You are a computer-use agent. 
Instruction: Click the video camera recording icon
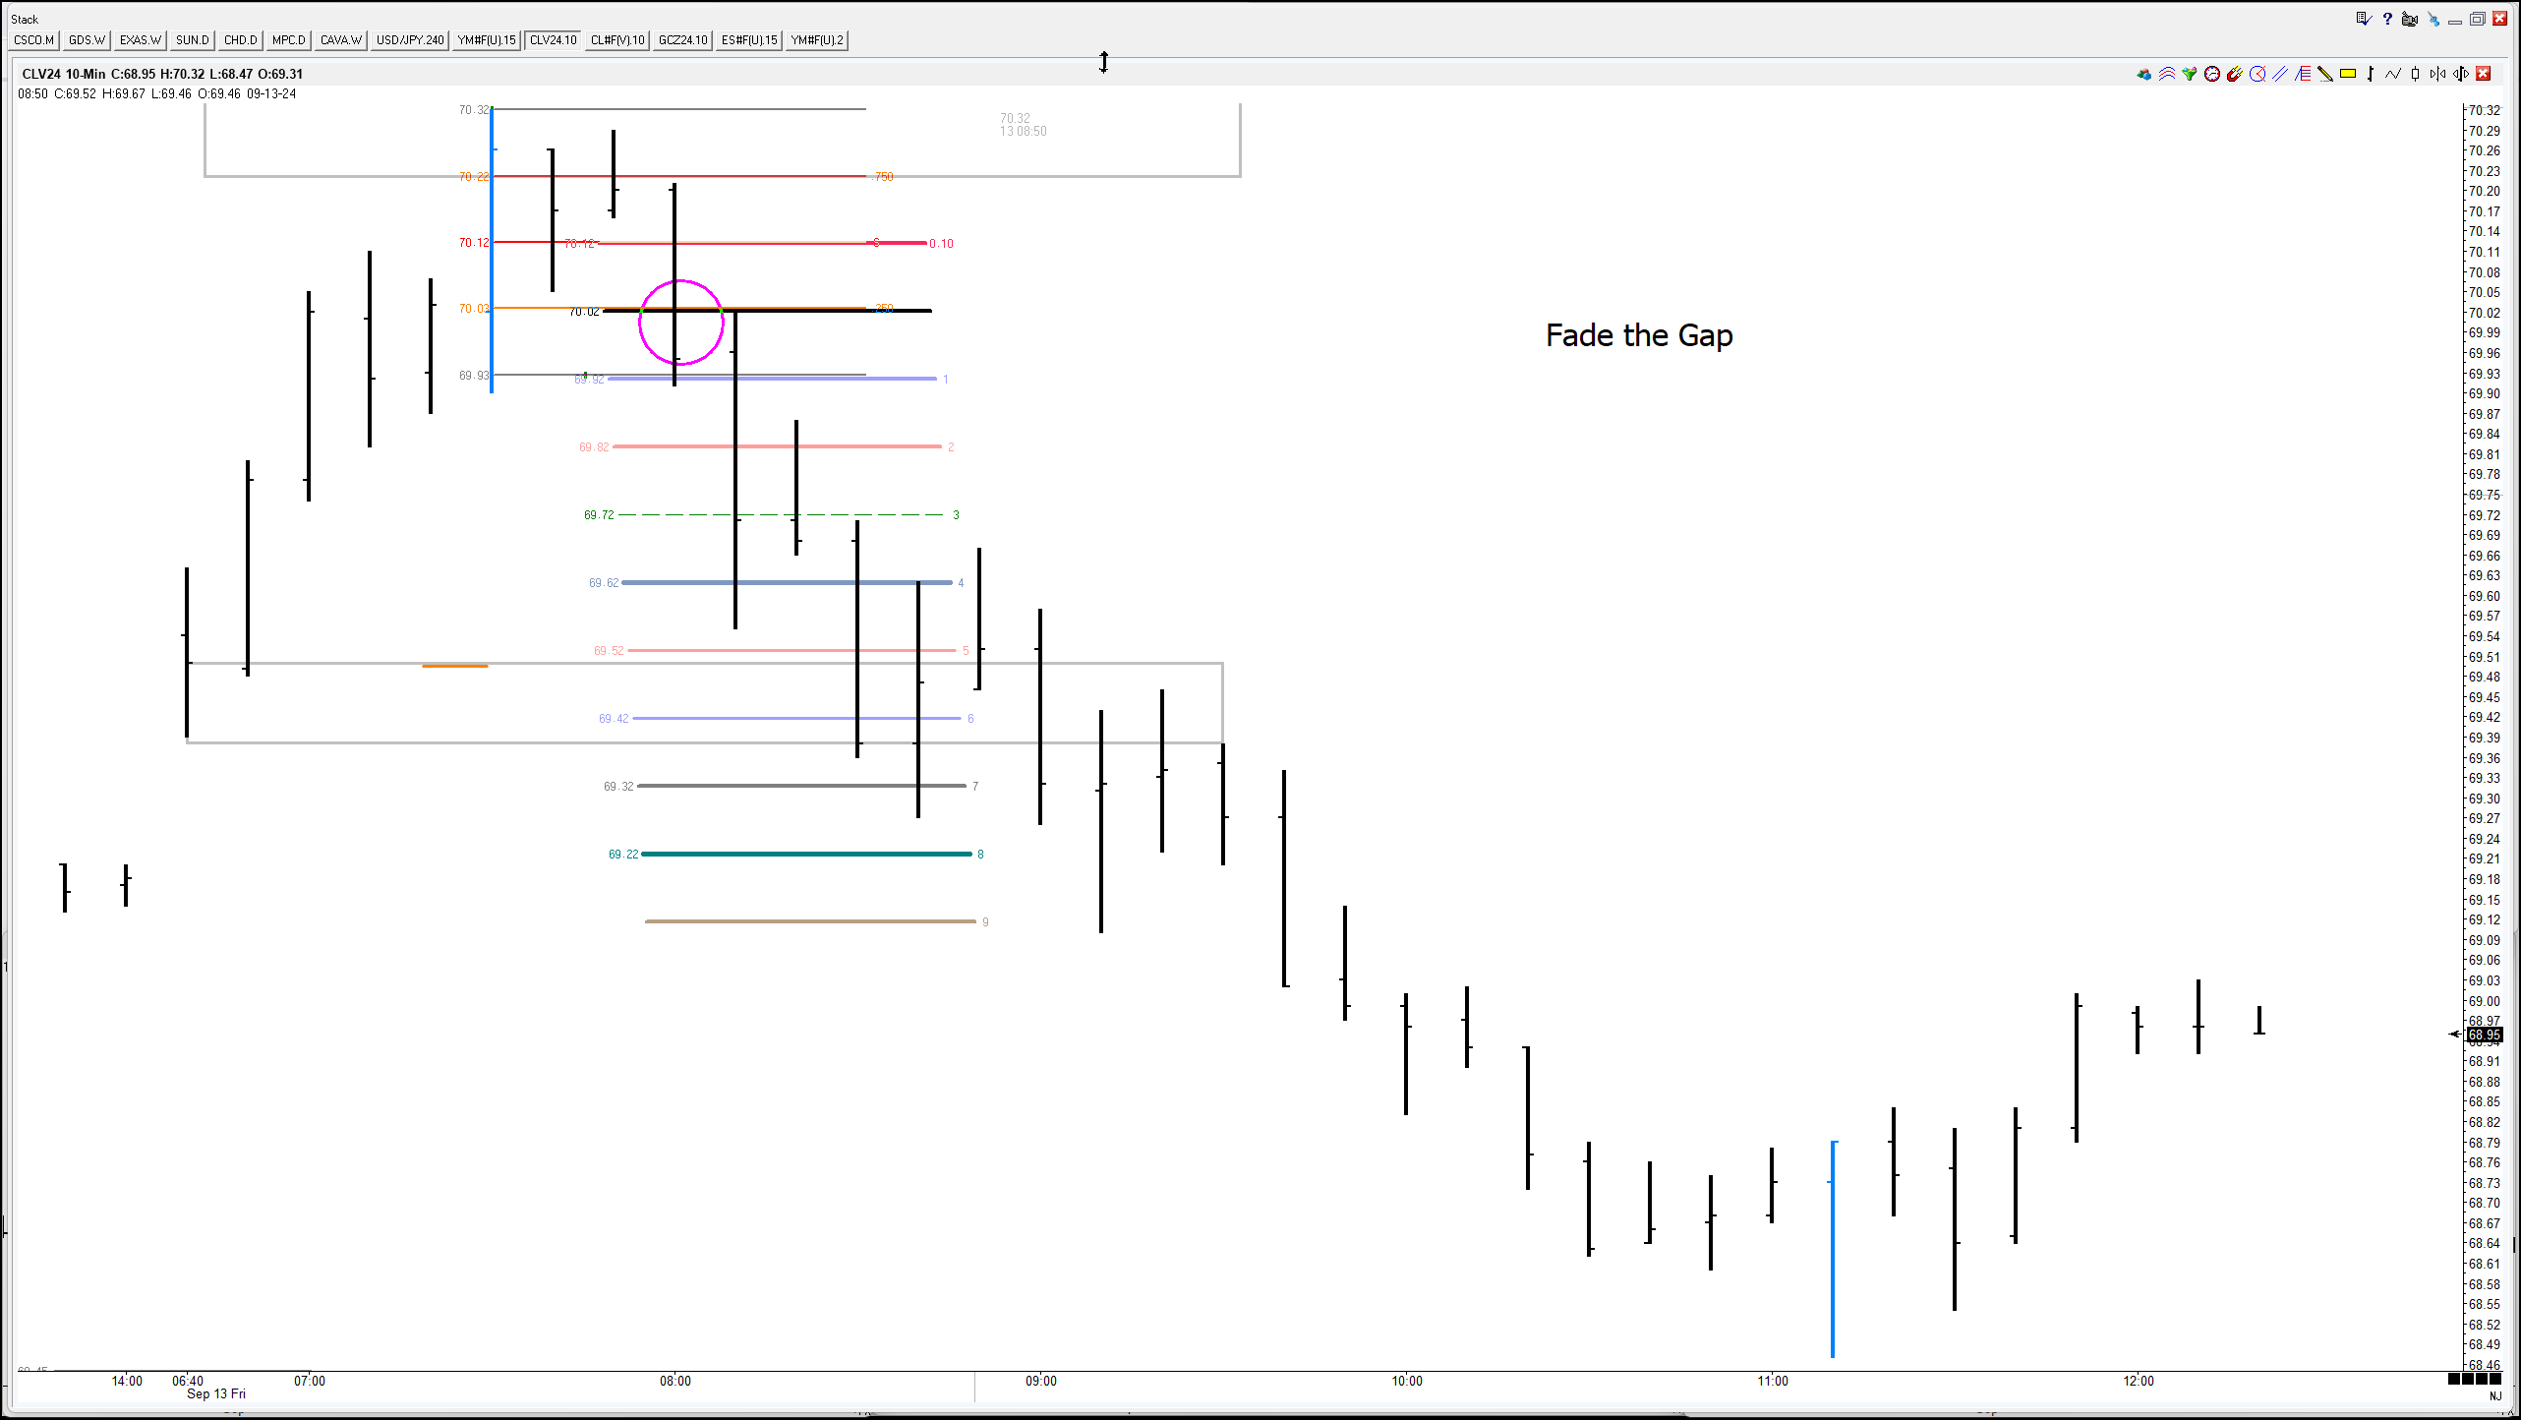click(2409, 19)
